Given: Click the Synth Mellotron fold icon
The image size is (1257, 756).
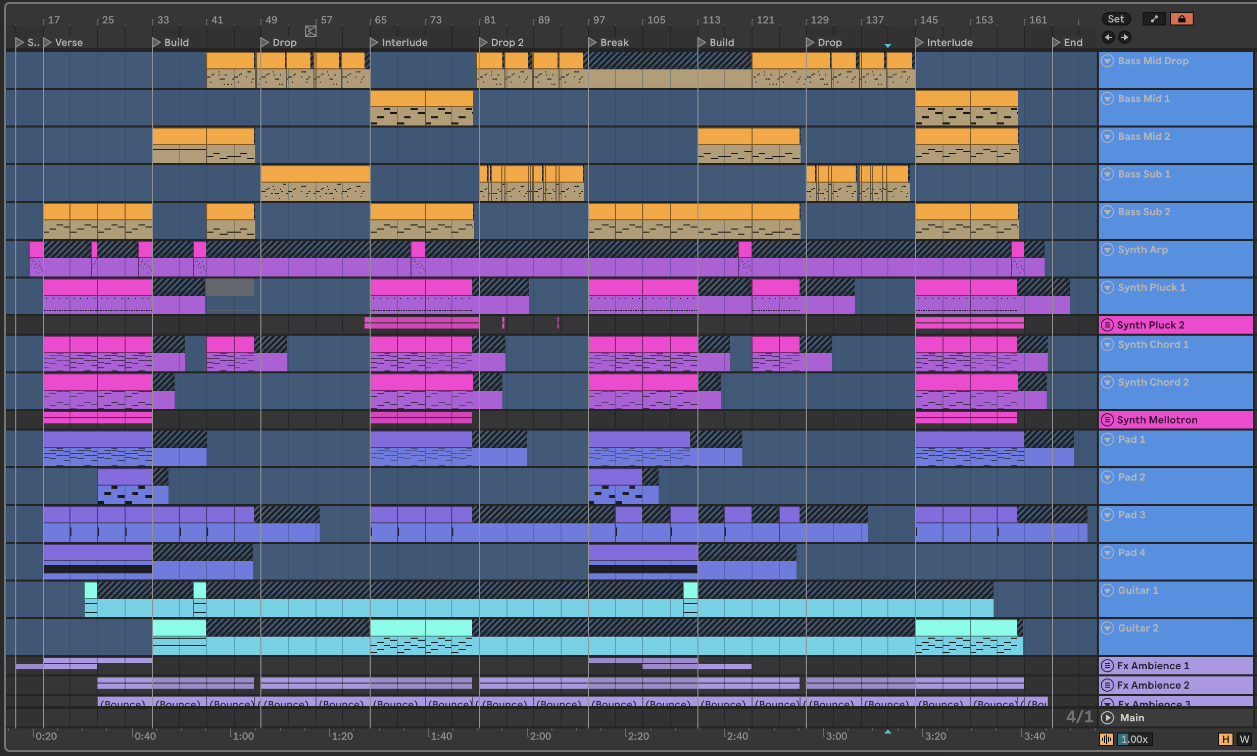Looking at the screenshot, I should coord(1107,420).
